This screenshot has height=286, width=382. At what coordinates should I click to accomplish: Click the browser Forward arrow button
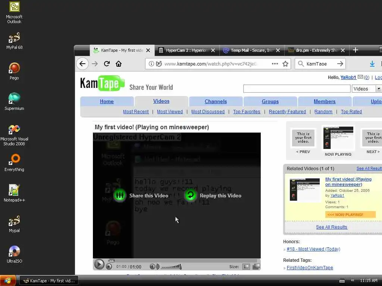(x=95, y=64)
